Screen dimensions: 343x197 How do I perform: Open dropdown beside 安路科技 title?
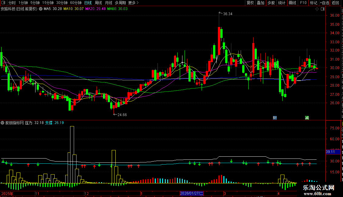click(x=41, y=9)
